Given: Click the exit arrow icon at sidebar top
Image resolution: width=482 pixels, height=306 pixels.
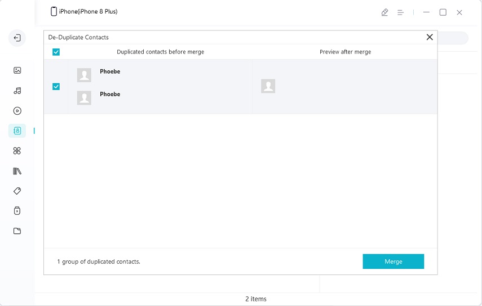Looking at the screenshot, I should [17, 38].
